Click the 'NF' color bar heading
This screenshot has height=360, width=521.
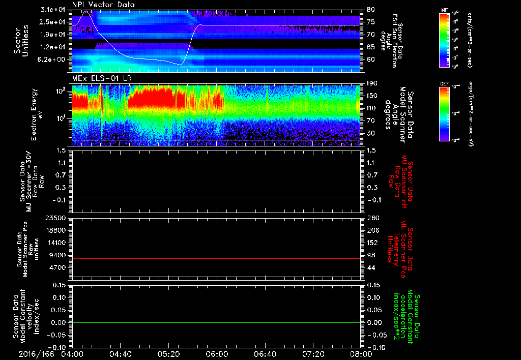(445, 10)
